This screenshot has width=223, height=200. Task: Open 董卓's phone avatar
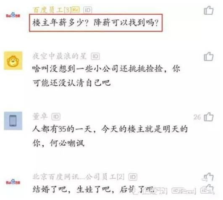[x=13, y=121]
